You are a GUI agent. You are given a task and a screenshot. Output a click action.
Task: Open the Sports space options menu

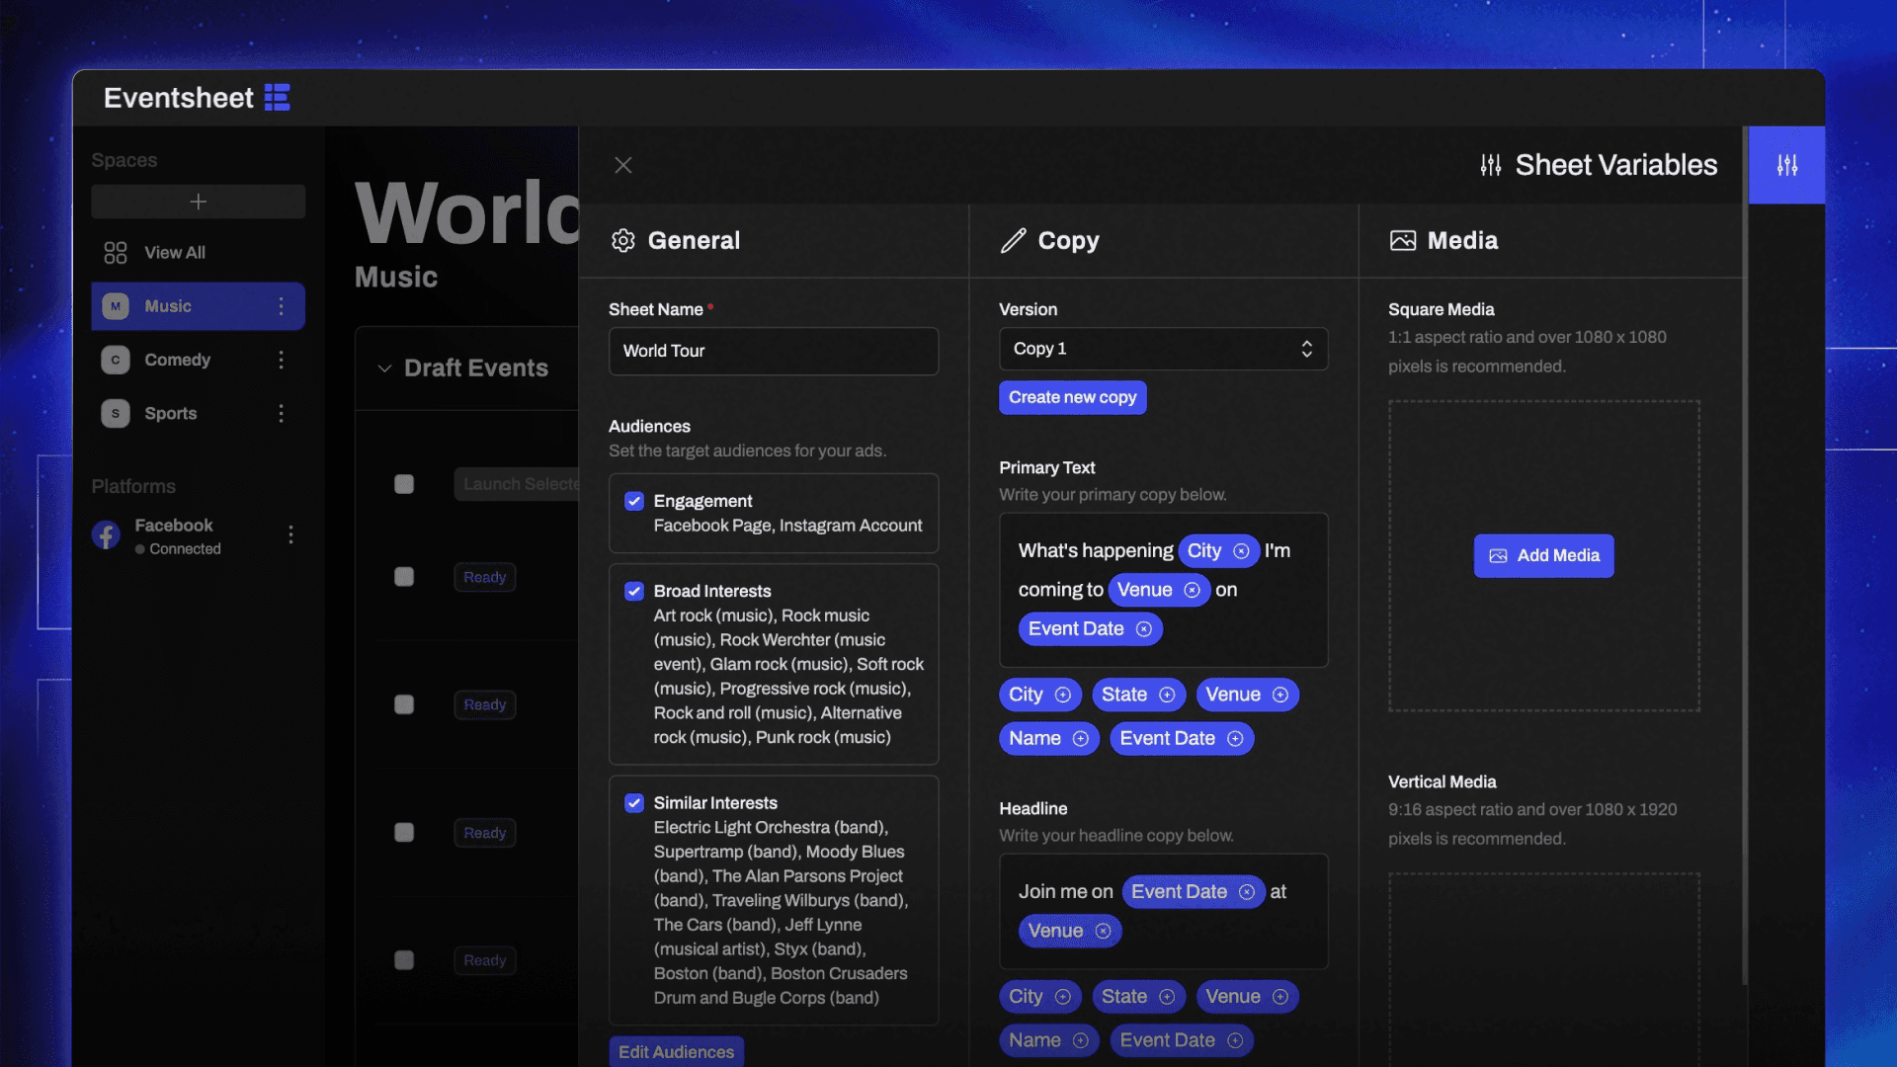click(281, 413)
